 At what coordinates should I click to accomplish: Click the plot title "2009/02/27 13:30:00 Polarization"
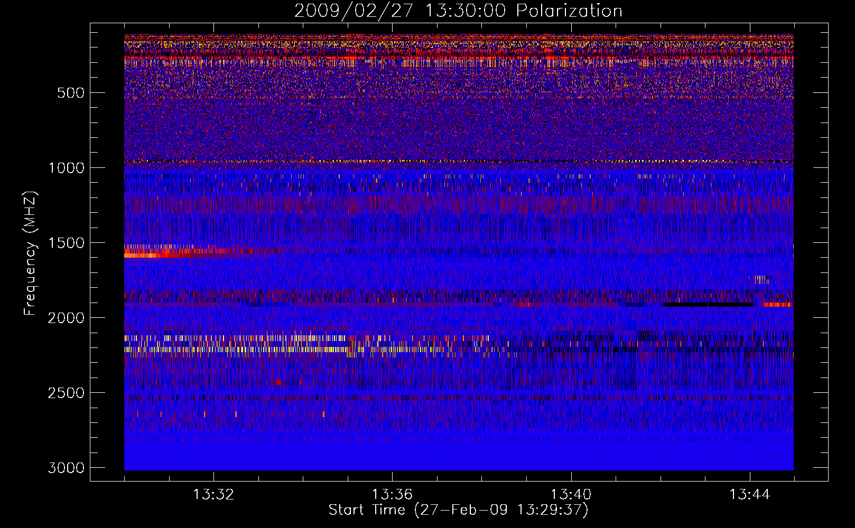point(458,11)
